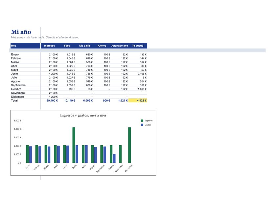
Task: Select the "Mi año" title
Action: [21, 32]
